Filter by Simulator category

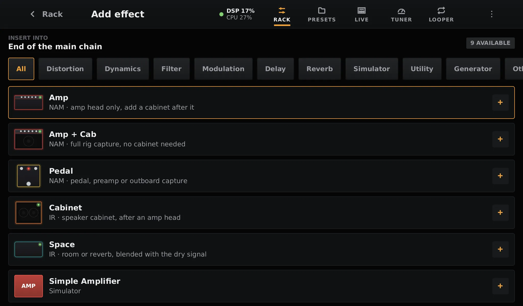tap(372, 69)
